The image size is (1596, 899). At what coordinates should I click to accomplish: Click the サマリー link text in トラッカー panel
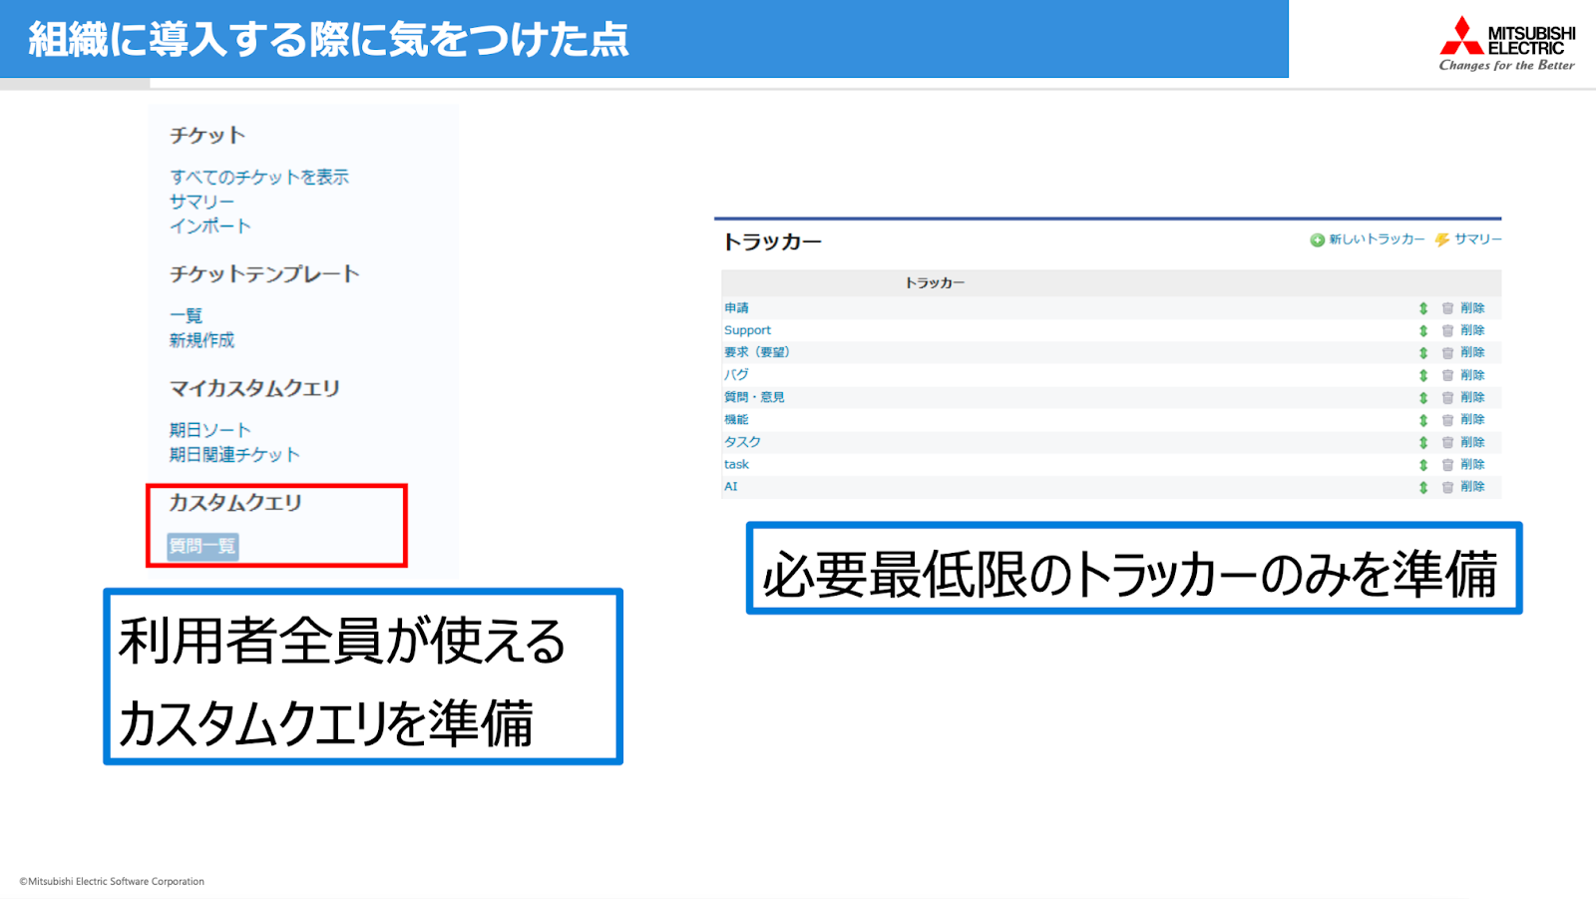(x=1477, y=239)
